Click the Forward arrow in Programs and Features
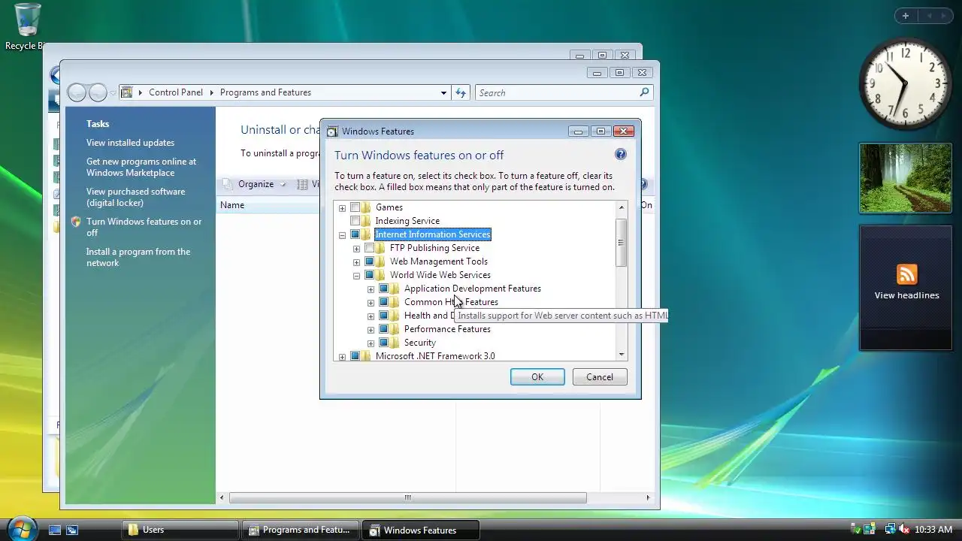962x541 pixels. pyautogui.click(x=98, y=92)
